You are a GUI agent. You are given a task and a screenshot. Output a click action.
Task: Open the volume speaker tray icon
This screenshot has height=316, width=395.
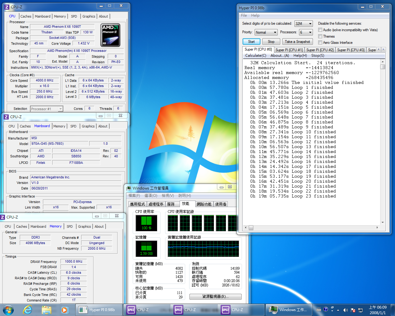(x=345, y=310)
